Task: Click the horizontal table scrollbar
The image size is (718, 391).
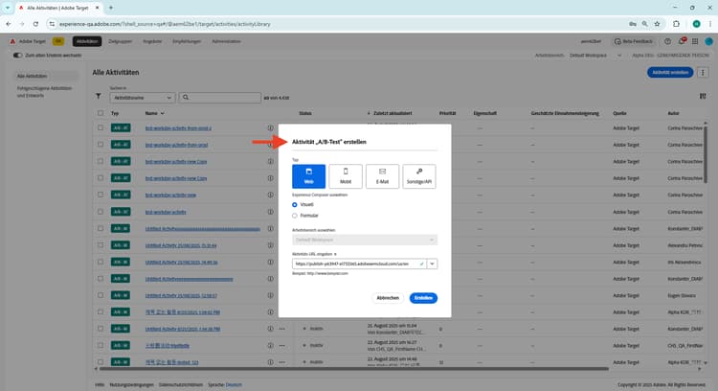Action: 352,369
